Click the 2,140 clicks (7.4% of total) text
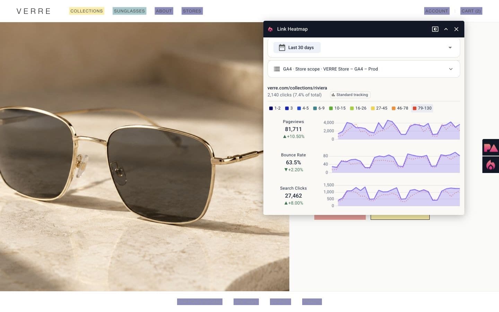The image size is (499, 312). point(295,95)
